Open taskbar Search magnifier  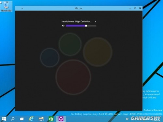pos(13,119)
